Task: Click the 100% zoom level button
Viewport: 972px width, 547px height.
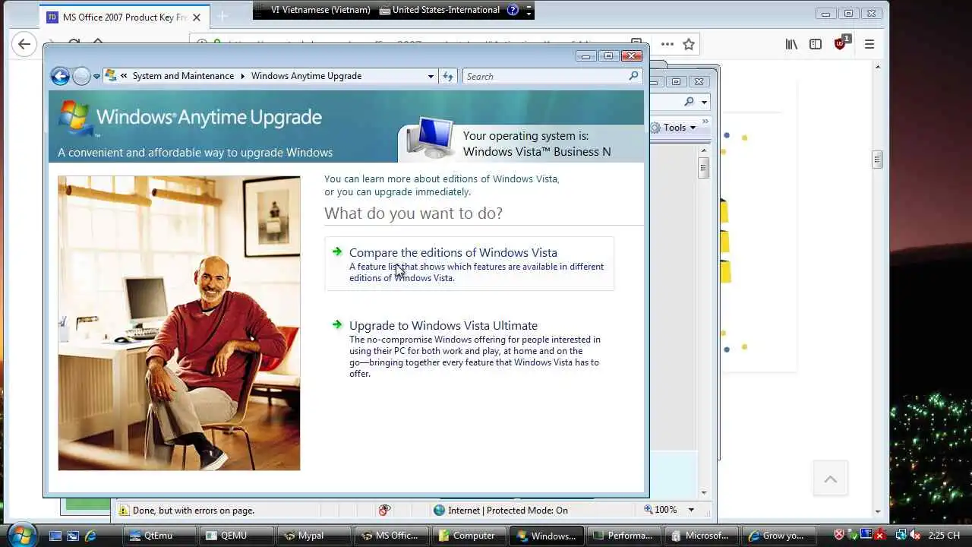Action: click(x=661, y=510)
